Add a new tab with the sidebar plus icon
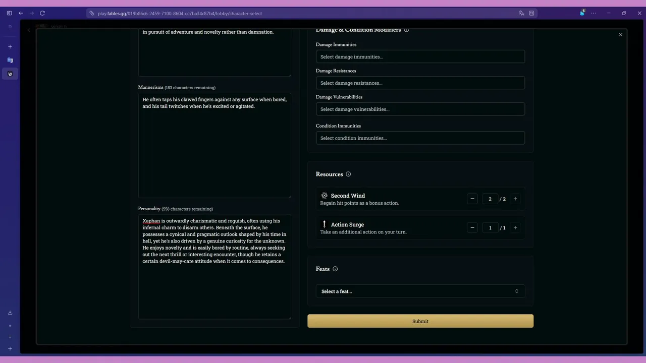This screenshot has height=363, width=646. coord(10,46)
